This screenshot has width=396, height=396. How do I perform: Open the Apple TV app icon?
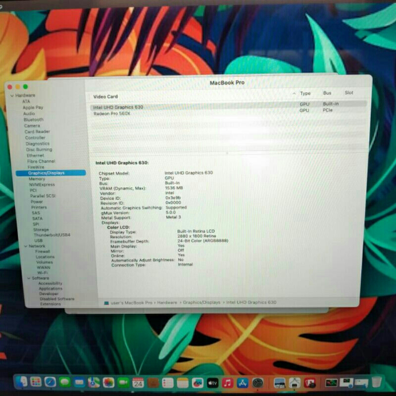213,383
